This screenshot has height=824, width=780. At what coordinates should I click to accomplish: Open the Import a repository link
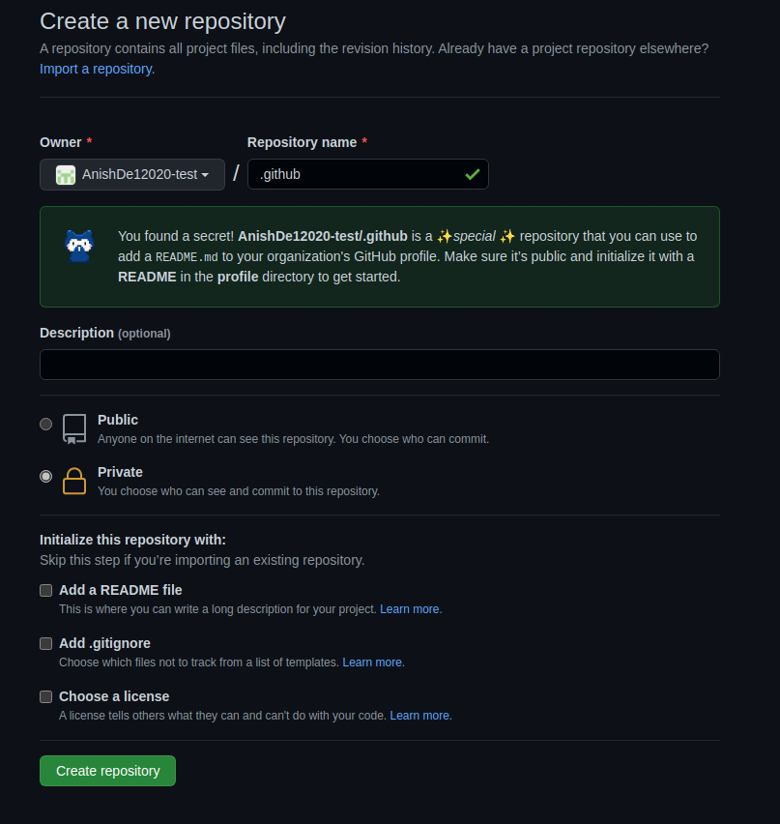pyautogui.click(x=98, y=69)
